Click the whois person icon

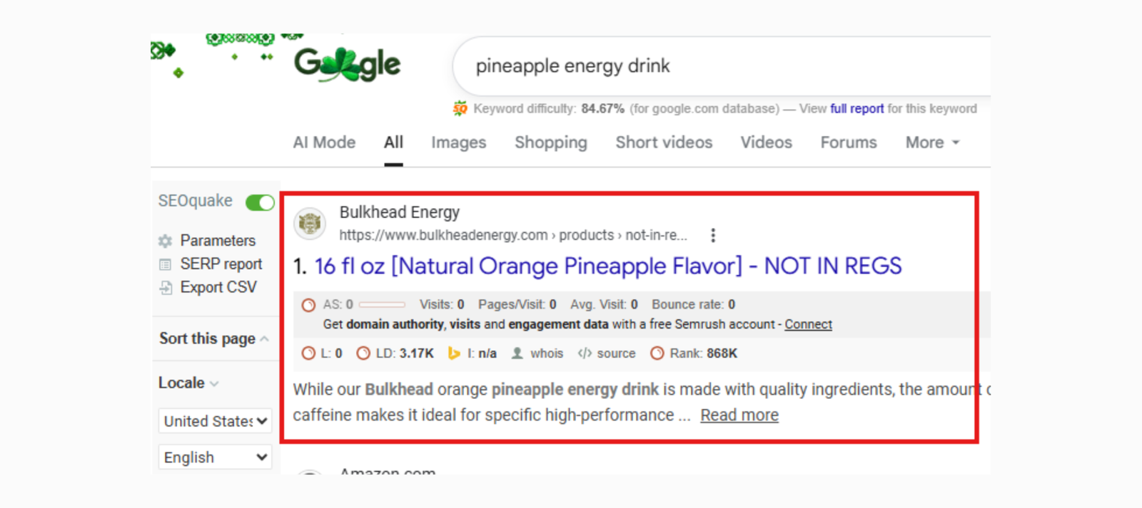pyautogui.click(x=517, y=353)
